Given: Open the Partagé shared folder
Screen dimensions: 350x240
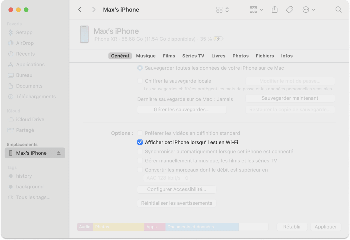Looking at the screenshot, I should pyautogui.click(x=25, y=130).
